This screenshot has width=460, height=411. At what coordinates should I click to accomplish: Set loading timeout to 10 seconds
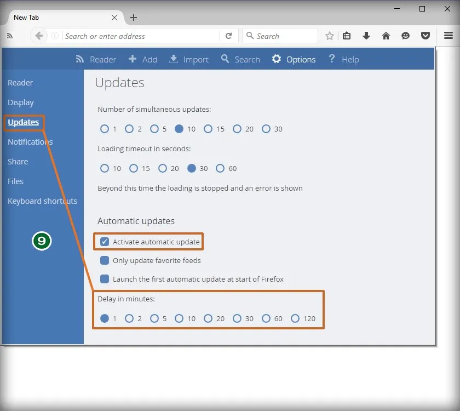point(105,168)
